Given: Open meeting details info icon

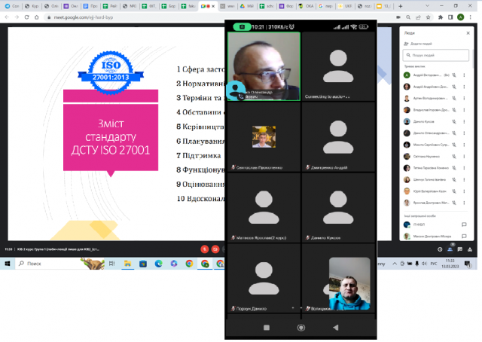Looking at the screenshot, I should pos(440,249).
